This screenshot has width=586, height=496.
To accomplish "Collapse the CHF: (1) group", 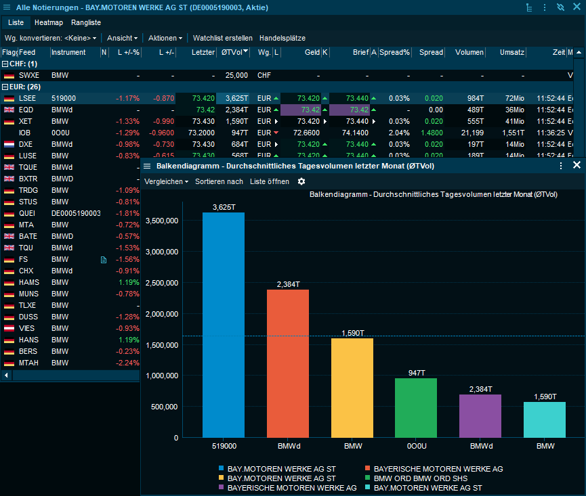I will pos(5,64).
